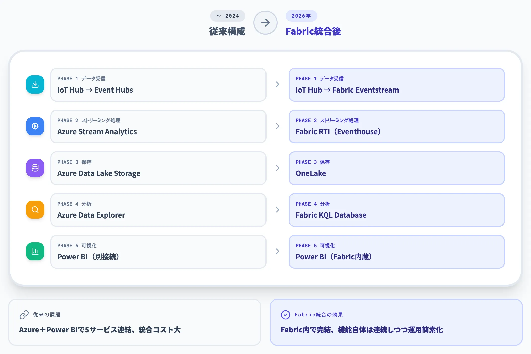This screenshot has height=354, width=531.
Task: Click the purple database icon for Phase 3
Action: [x=35, y=168]
